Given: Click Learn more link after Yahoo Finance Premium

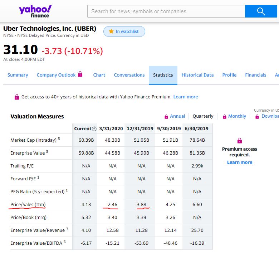Looking at the screenshot, I should coord(186,97).
